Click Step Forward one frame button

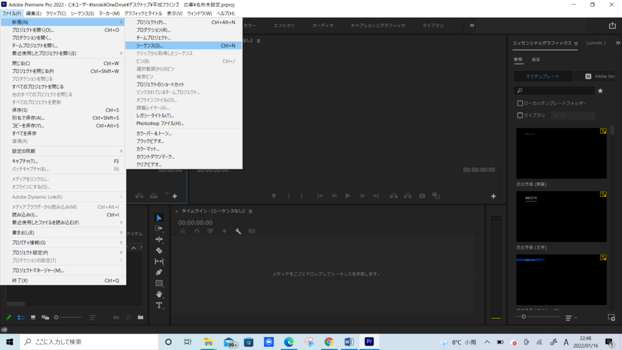(362, 196)
